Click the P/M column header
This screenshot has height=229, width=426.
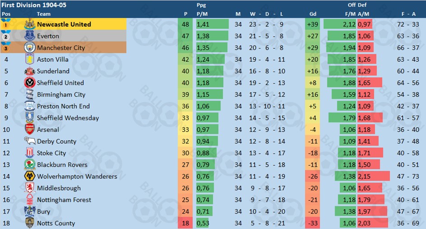point(202,14)
